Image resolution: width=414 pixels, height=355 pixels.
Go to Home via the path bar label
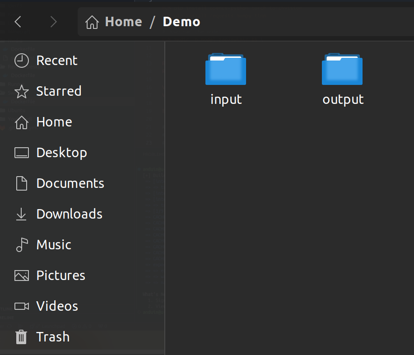[123, 22]
